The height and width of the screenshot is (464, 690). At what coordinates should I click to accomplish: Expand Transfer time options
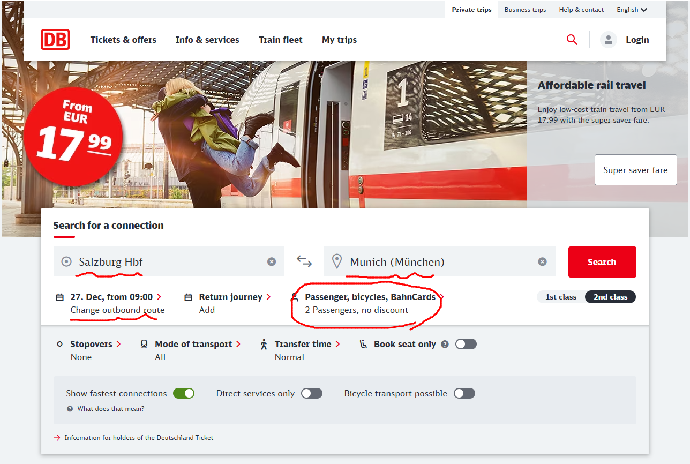point(307,344)
